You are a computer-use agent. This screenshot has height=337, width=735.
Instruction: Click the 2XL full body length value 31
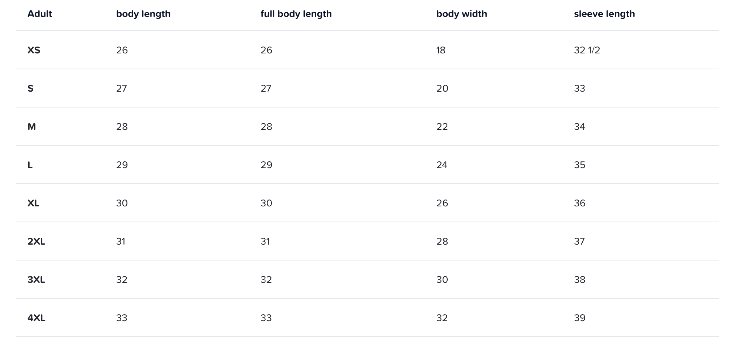coord(265,241)
